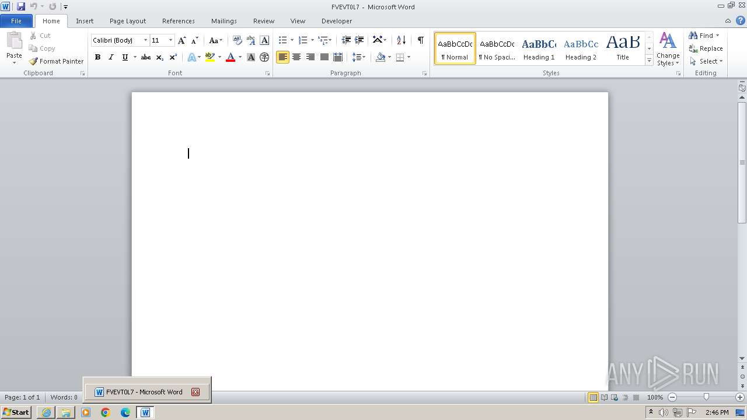Viewport: 747px width, 420px height.
Task: Open the File tab
Action: pos(16,21)
